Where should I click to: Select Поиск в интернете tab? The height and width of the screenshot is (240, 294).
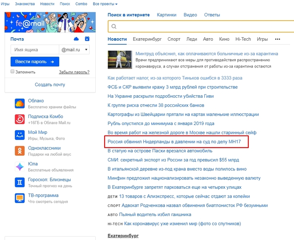(129, 15)
